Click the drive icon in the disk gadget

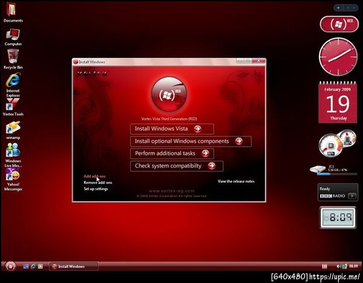pos(318,169)
